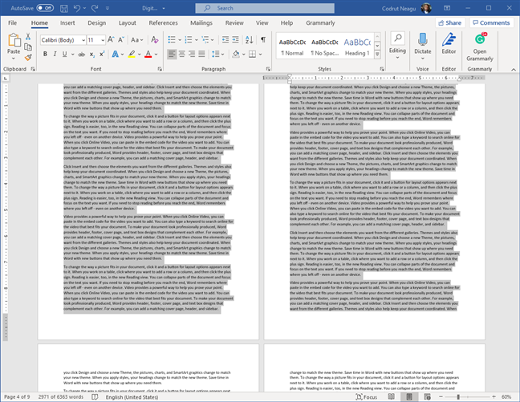Apply the red font color
This screenshot has height=402, width=520.
coord(148,54)
